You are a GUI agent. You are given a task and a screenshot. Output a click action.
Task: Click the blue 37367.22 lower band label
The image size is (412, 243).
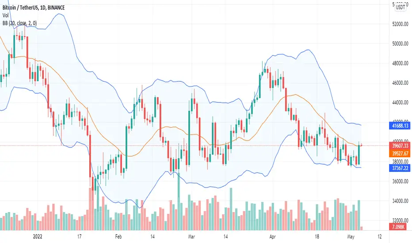click(x=400, y=168)
